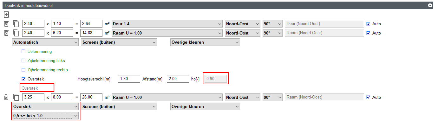The image size is (438, 121).
Task: Open the Automatisch dropdown
Action: (45, 42)
